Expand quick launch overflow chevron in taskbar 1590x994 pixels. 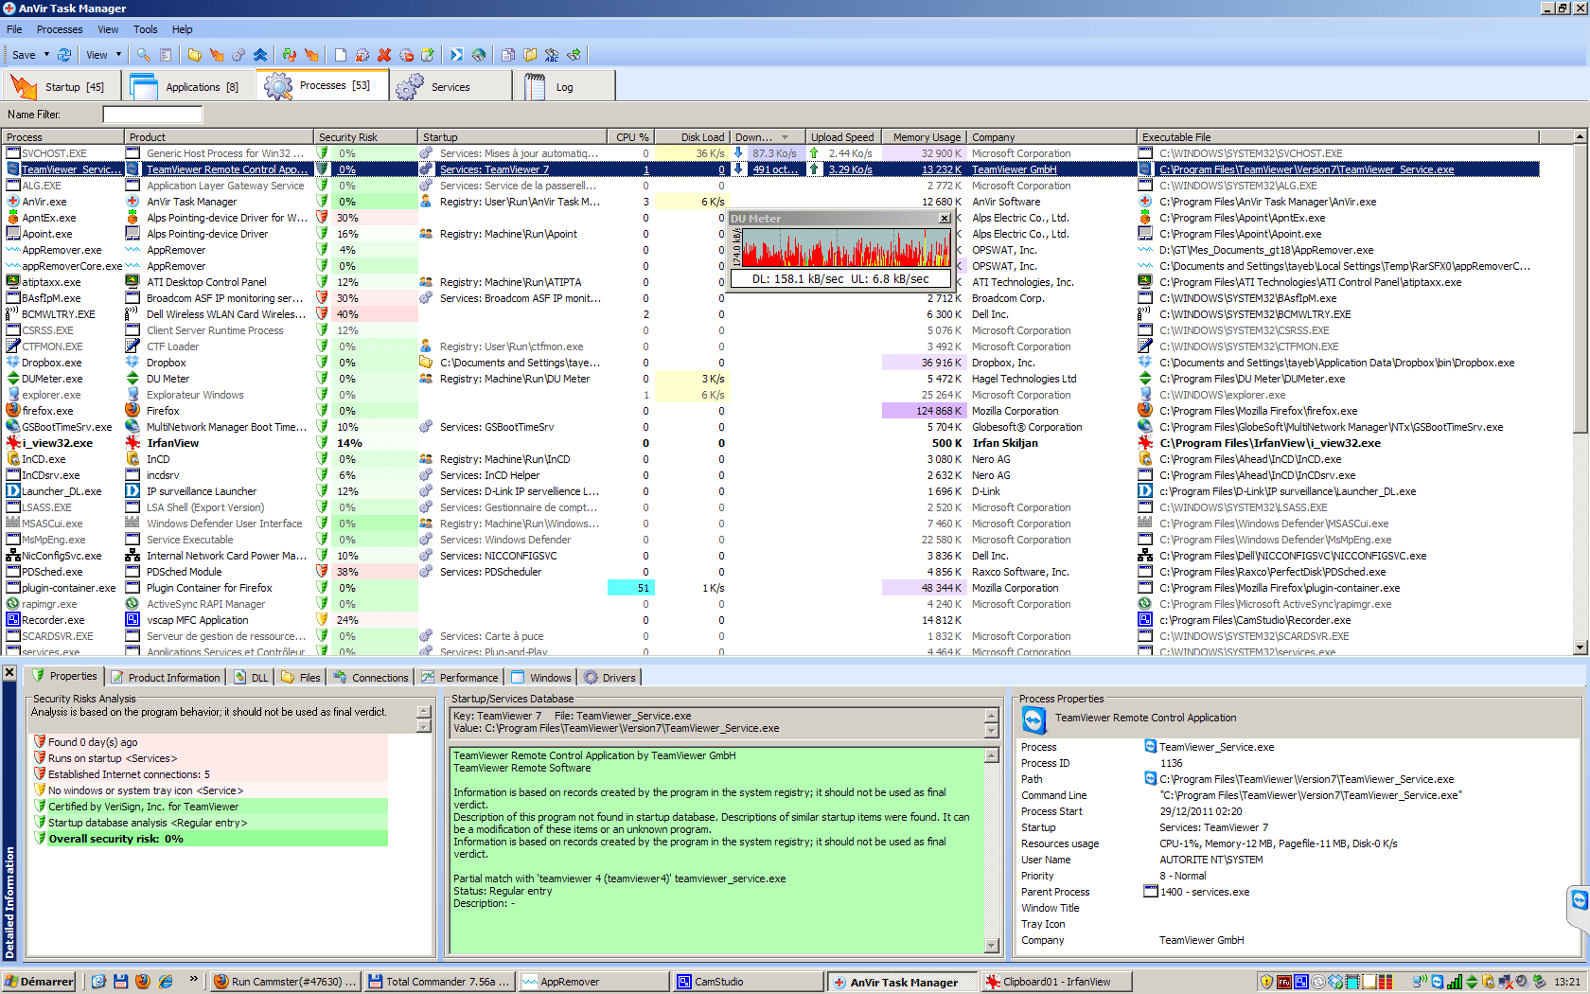pos(194,980)
